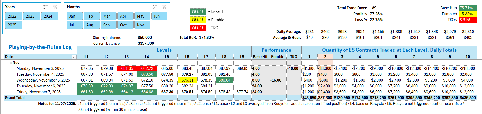The height and width of the screenshot is (114, 482).
Task: Clear the filter on the Months slicer
Action: coord(164,7)
